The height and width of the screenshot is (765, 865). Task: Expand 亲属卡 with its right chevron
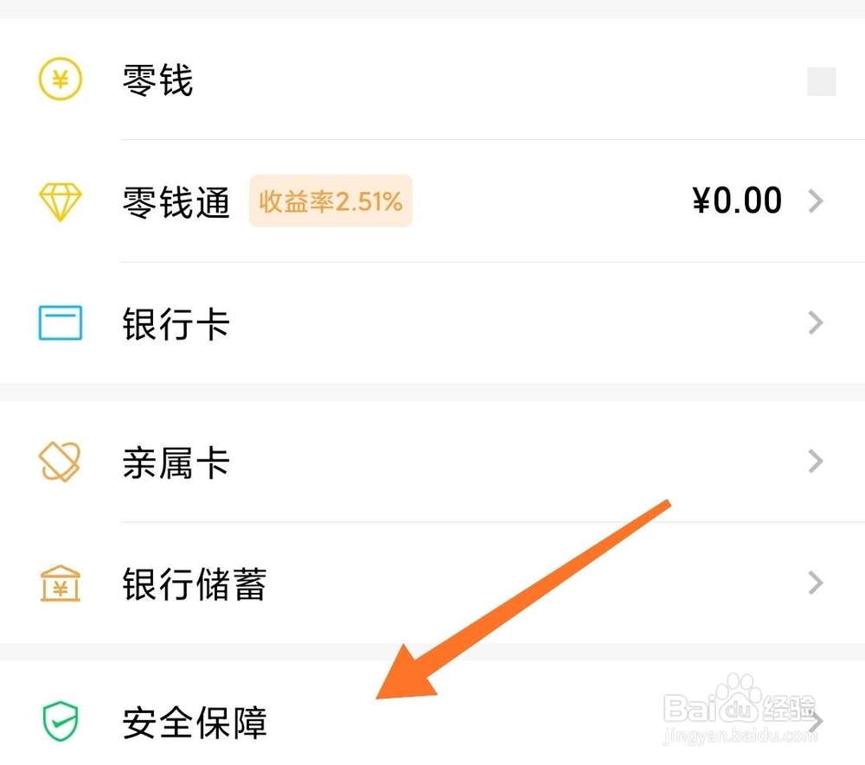pos(815,462)
